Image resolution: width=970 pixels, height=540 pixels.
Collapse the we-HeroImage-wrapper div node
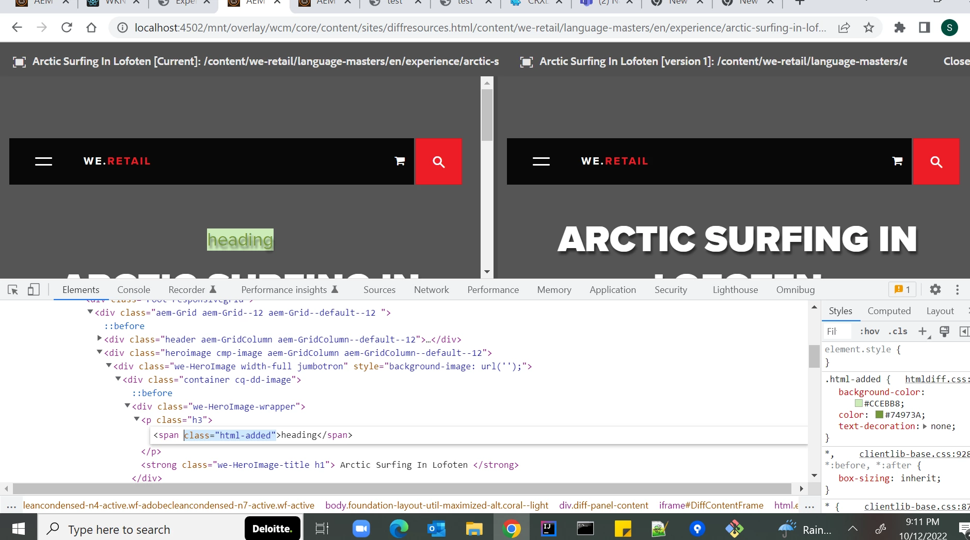coord(128,406)
